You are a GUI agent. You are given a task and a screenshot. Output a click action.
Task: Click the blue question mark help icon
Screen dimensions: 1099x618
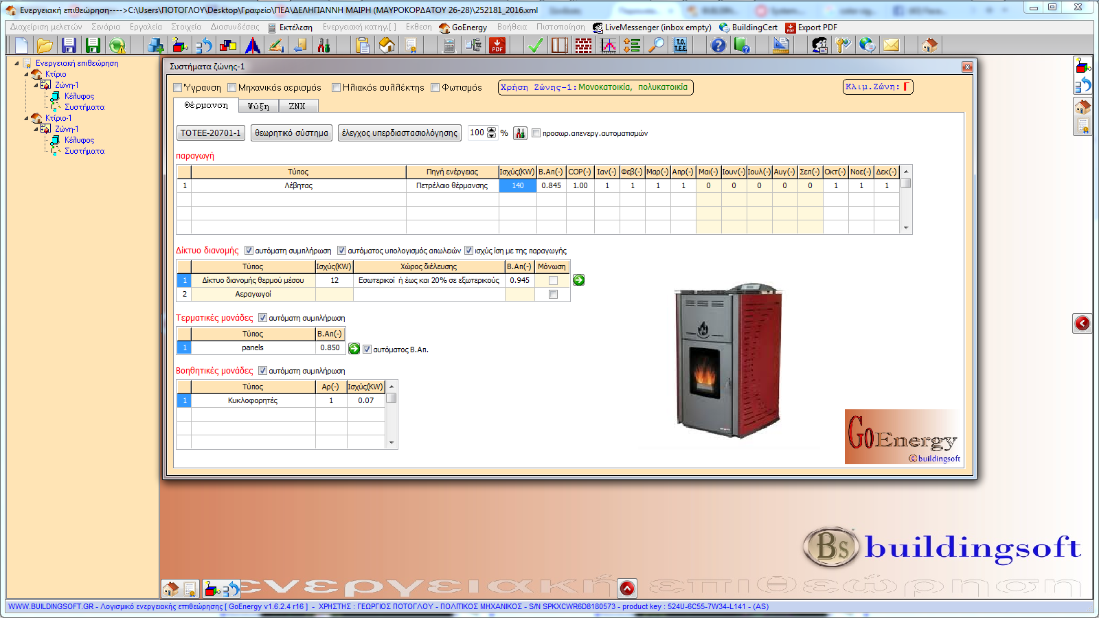tap(718, 45)
